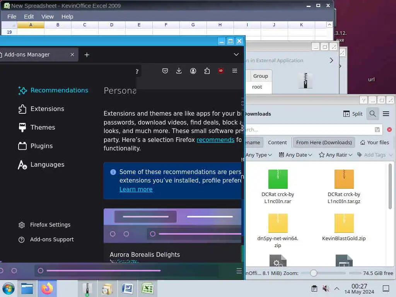Expand the Any Type dropdown
Image resolution: width=396 pixels, height=297 pixels.
coord(258,155)
